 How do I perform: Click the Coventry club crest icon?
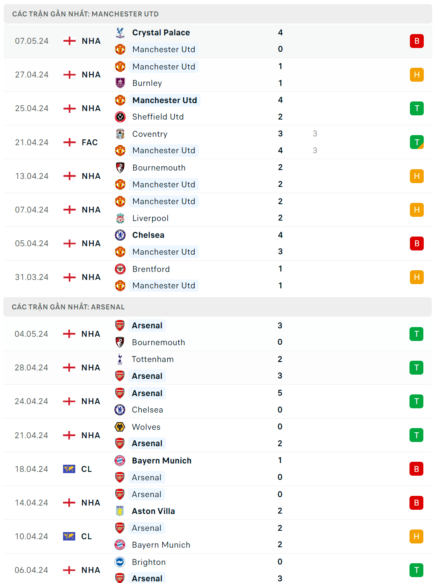[x=120, y=134]
